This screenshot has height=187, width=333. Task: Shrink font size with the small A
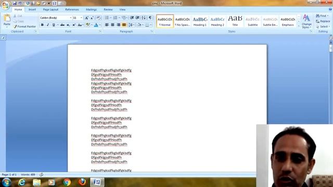tap(92, 18)
